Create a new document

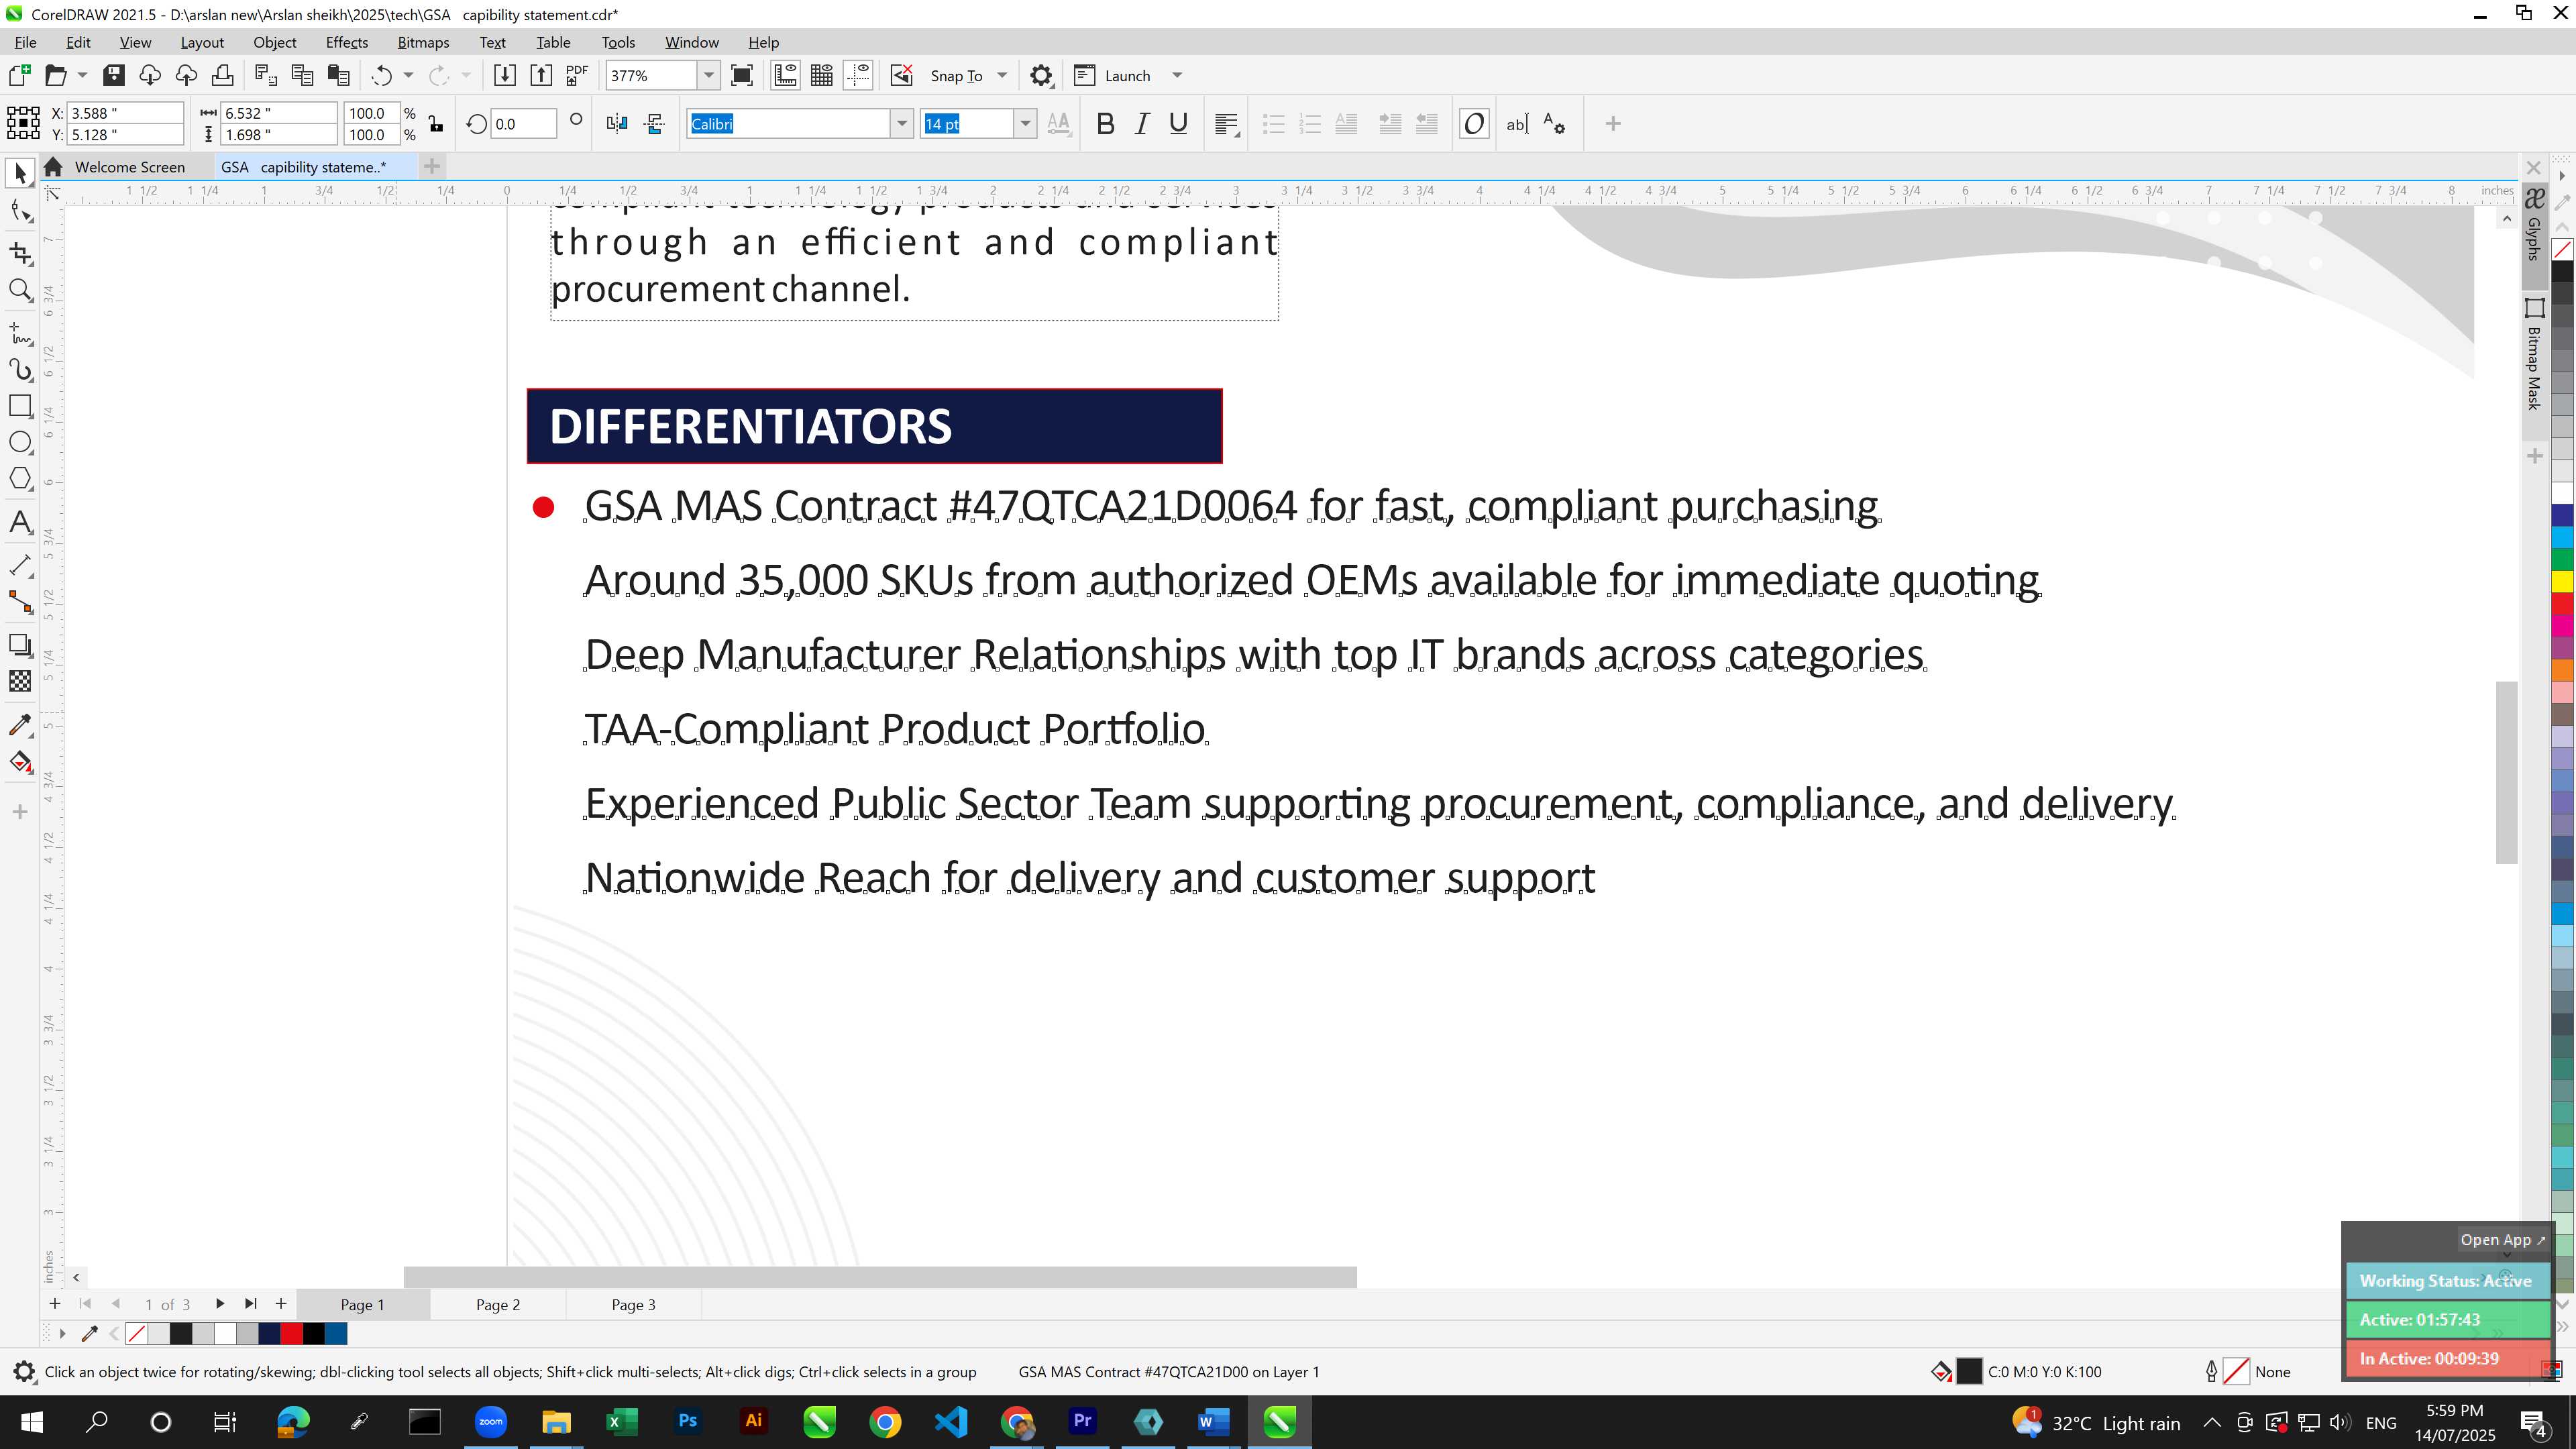20,75
